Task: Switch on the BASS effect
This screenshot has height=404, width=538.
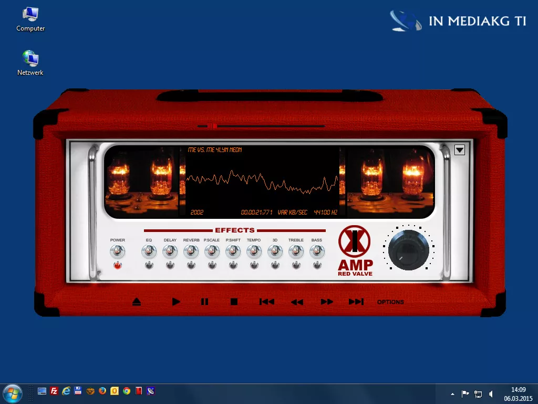Action: point(316,252)
